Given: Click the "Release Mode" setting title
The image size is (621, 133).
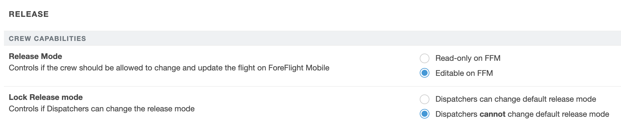Looking at the screenshot, I should click(x=35, y=56).
